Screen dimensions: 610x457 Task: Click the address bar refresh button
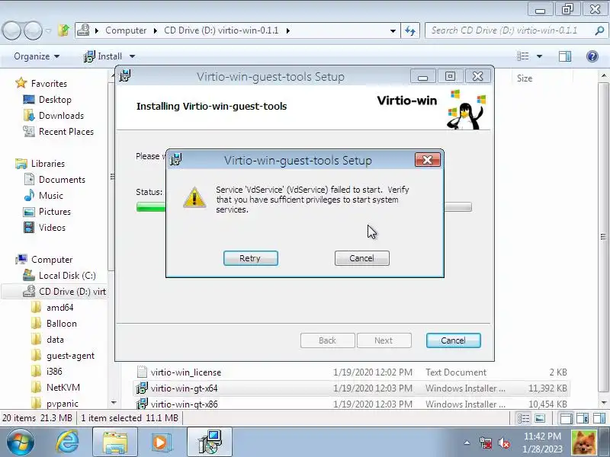coord(410,30)
